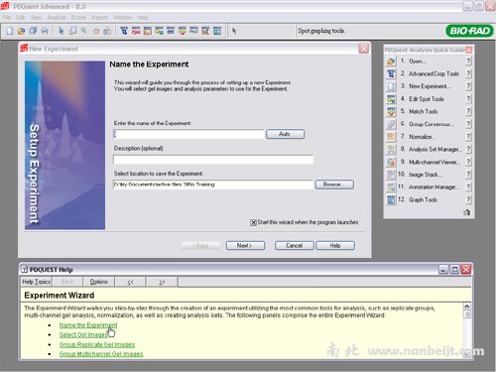Open the Group Multichannel Gel Images link

click(x=101, y=354)
